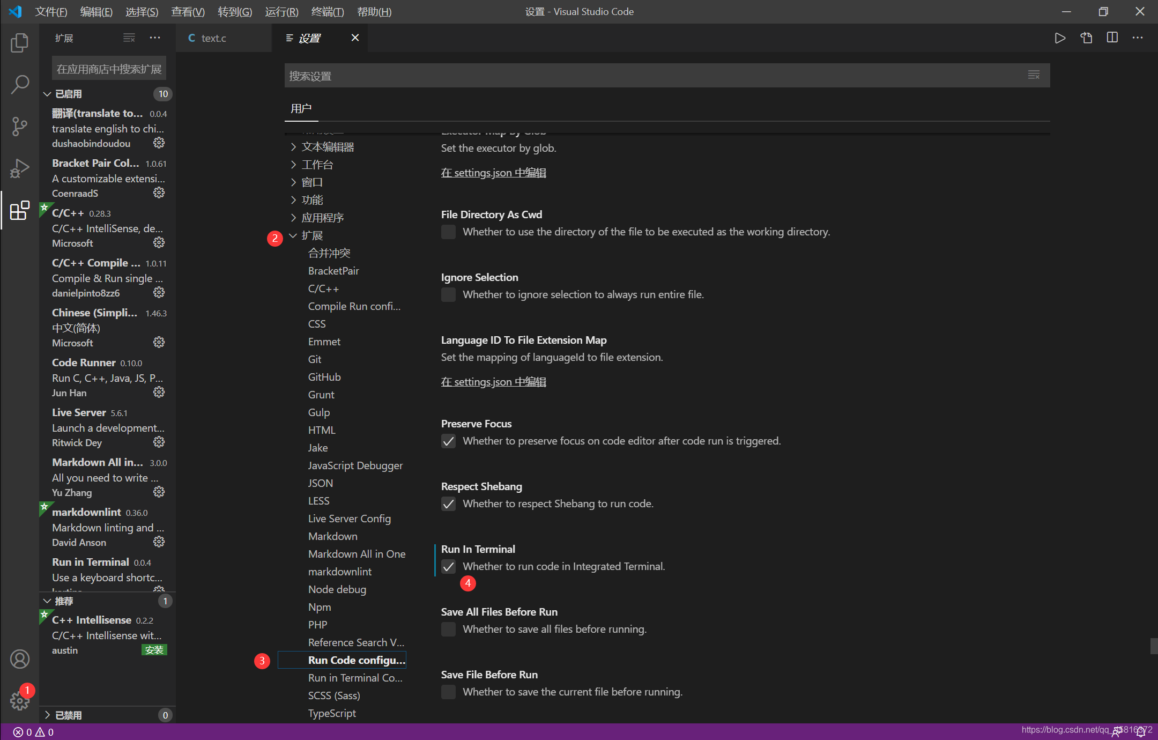The image size is (1158, 740).
Task: Open the gear menu for Code Runner
Action: click(x=159, y=392)
